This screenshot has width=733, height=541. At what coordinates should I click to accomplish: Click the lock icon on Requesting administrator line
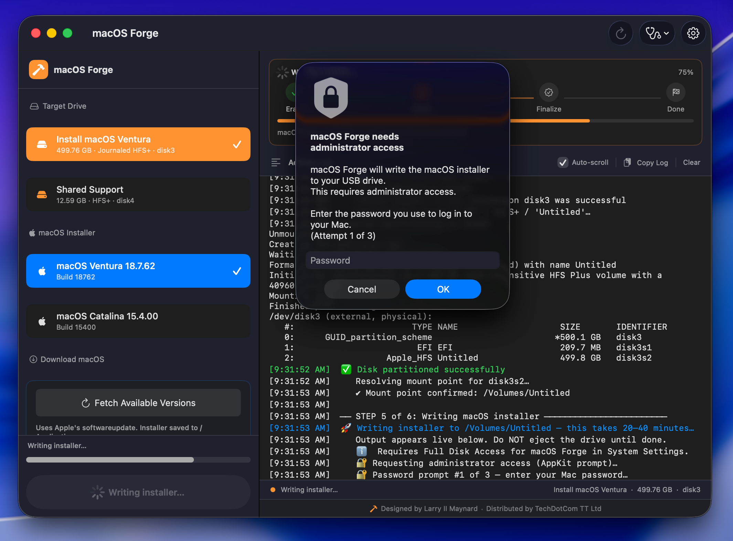(361, 463)
